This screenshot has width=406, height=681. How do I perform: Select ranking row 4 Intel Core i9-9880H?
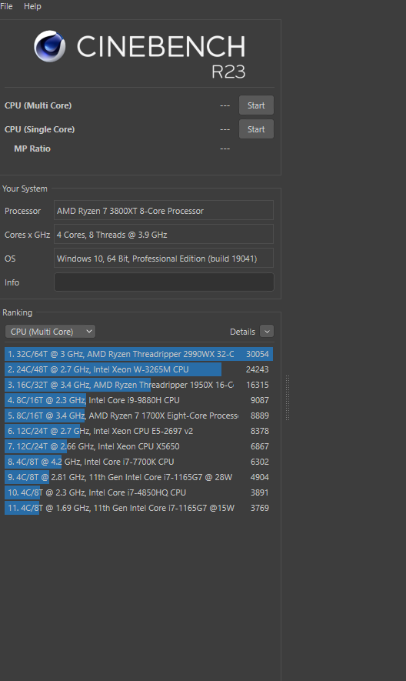[139, 400]
